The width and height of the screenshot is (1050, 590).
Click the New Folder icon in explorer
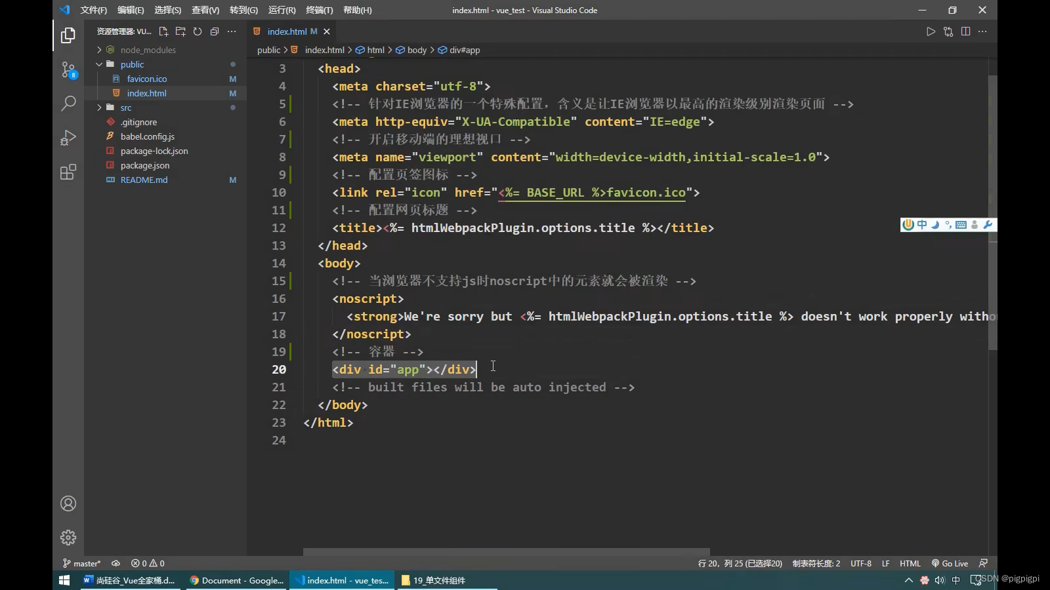[180, 31]
